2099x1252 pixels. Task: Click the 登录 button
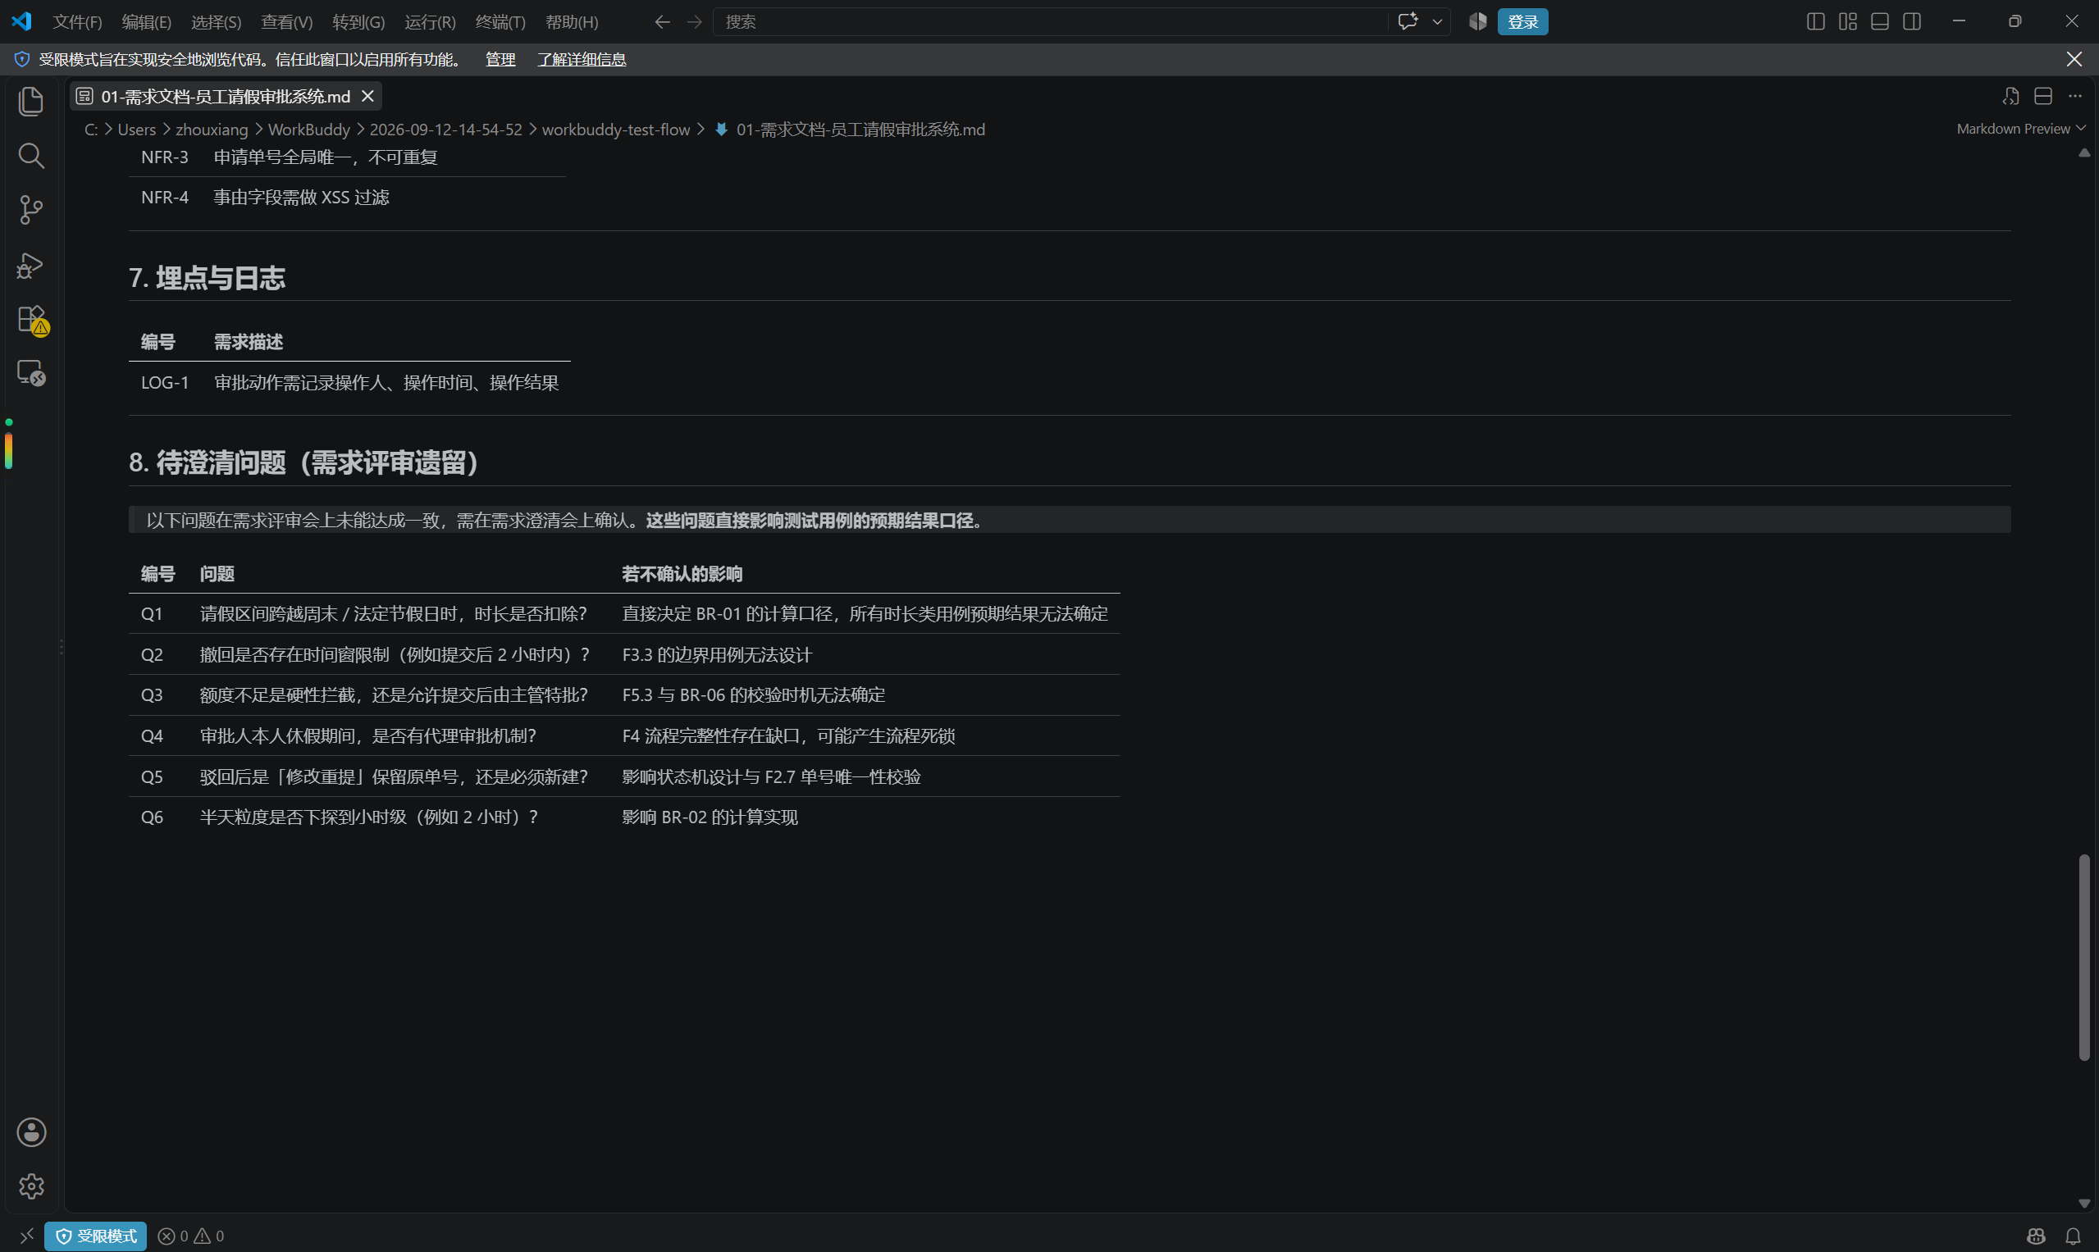pyautogui.click(x=1522, y=22)
